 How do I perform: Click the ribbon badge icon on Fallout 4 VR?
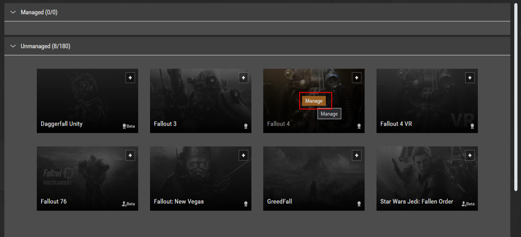pos(472,126)
